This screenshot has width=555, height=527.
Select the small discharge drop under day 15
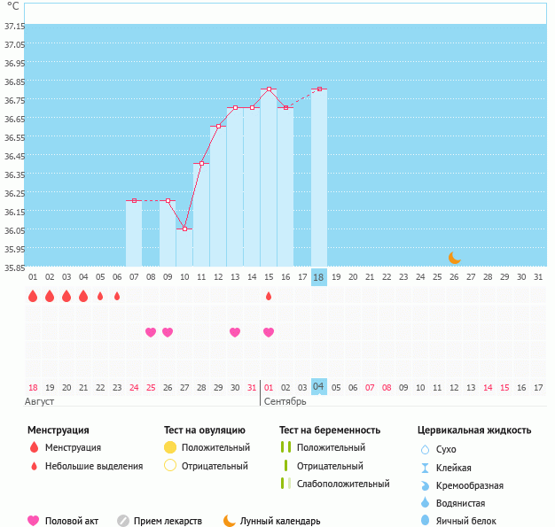pos(269,296)
